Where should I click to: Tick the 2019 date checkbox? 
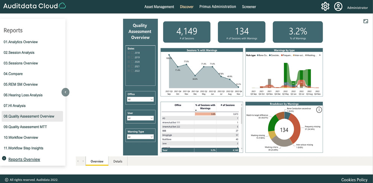132,57
